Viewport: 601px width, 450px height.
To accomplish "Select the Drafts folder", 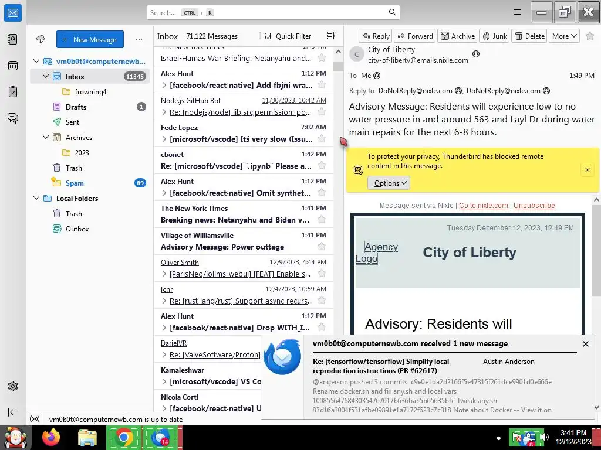I will [90, 107].
